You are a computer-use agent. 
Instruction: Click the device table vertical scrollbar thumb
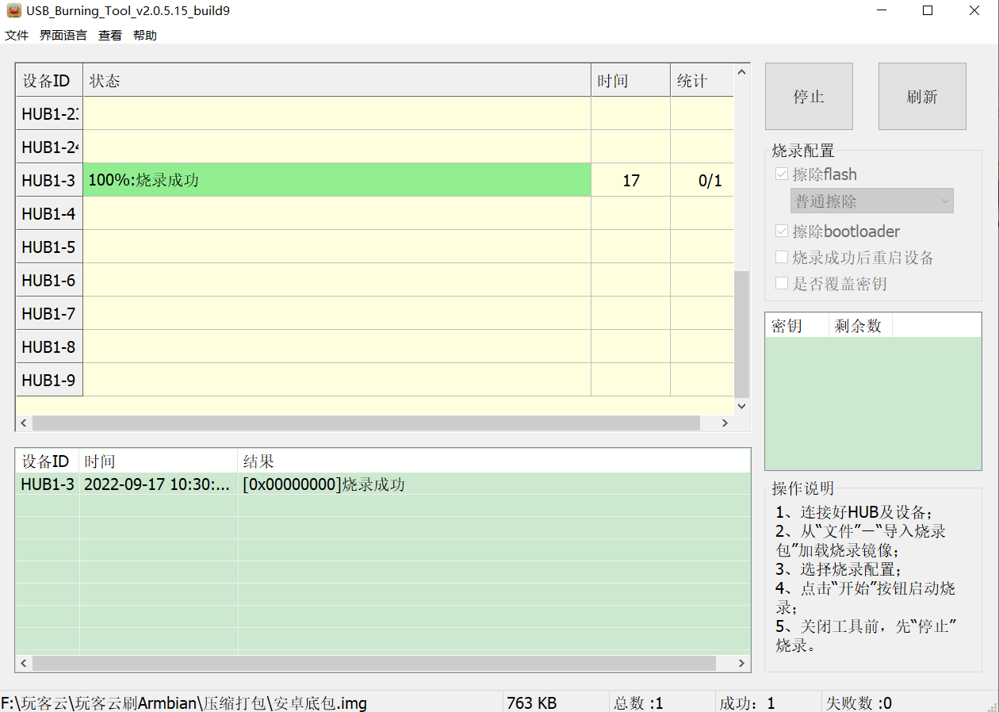click(742, 334)
